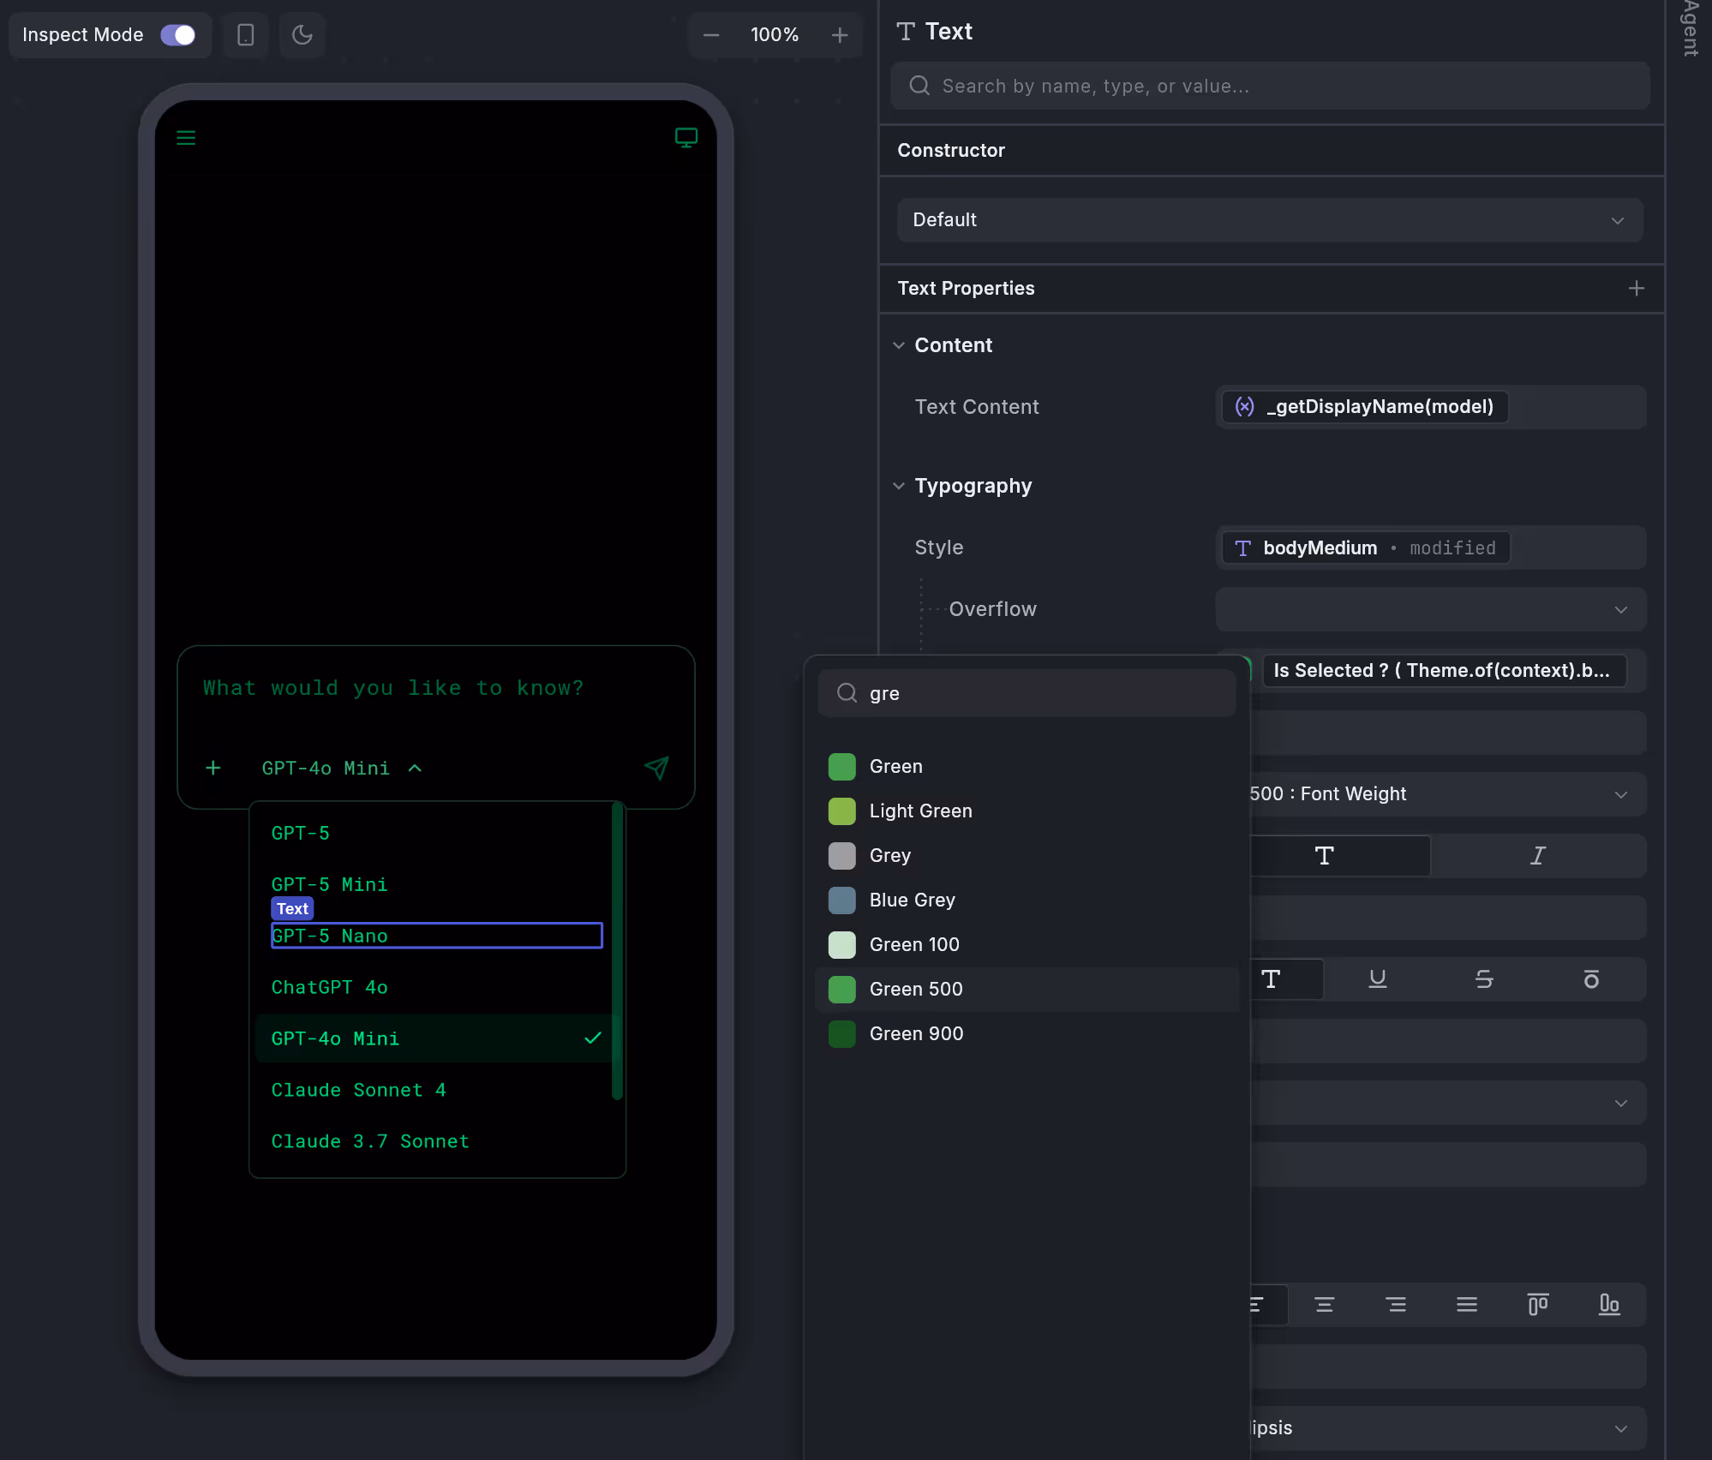The image size is (1712, 1460).
Task: Apply underline text decoration
Action: pos(1375,979)
